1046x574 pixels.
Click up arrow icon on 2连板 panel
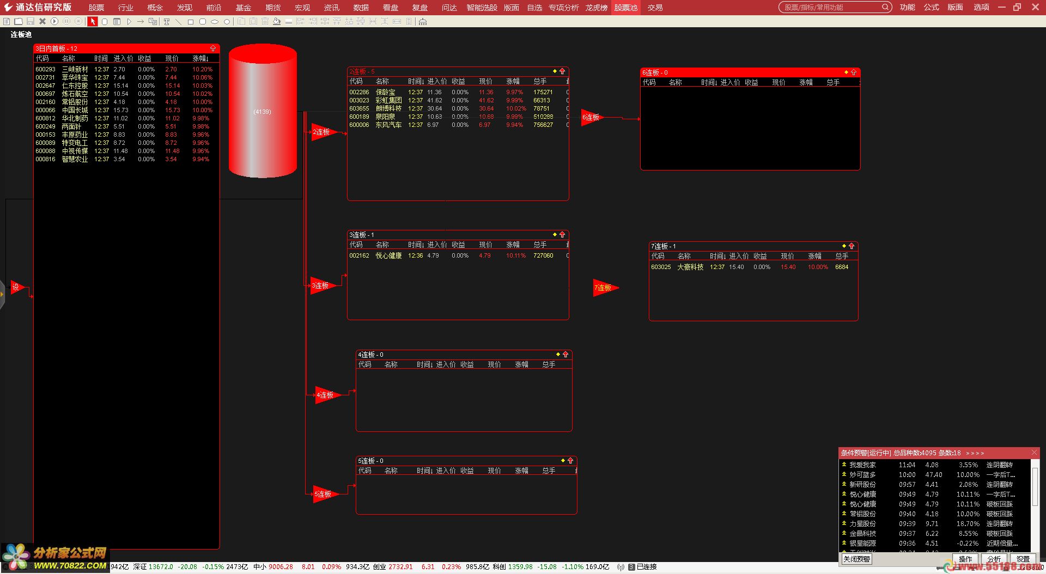(562, 71)
